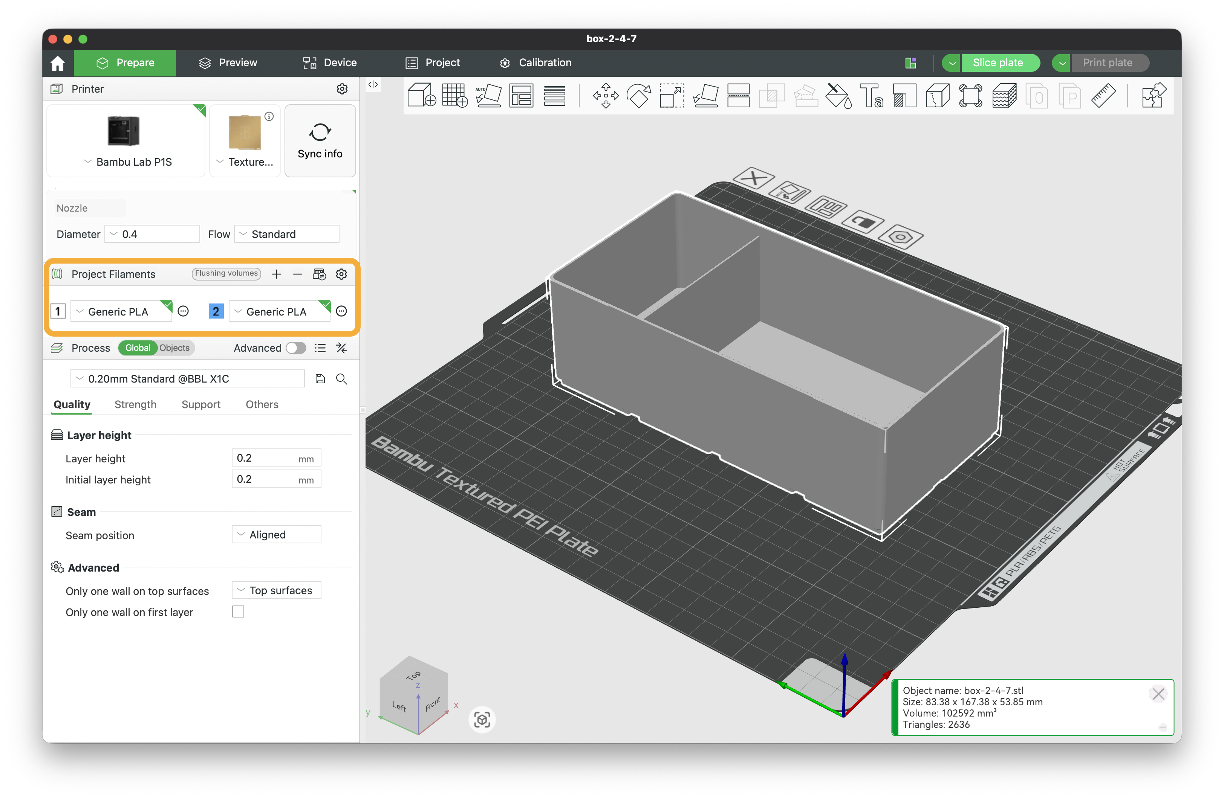1224x799 pixels.
Task: Toggle the Advanced process switch
Action: 296,348
